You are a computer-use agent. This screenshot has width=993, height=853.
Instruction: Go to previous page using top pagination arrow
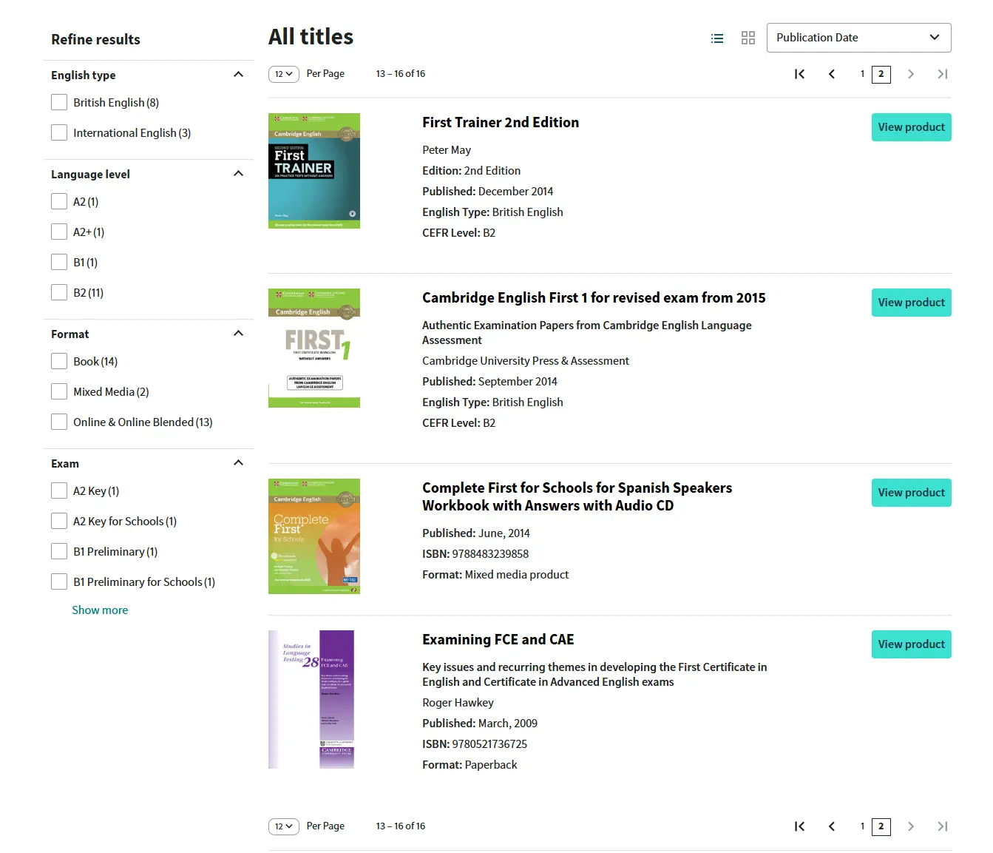(832, 74)
